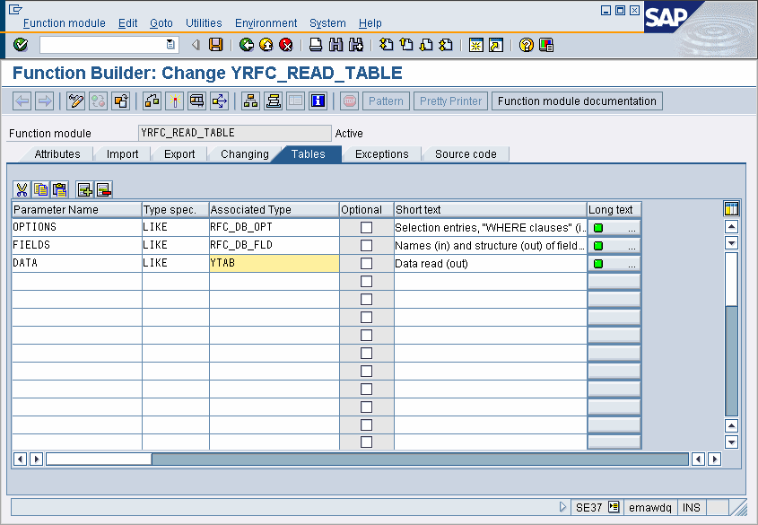Tick Optional checkbox for FIELDS parameter

pos(366,246)
